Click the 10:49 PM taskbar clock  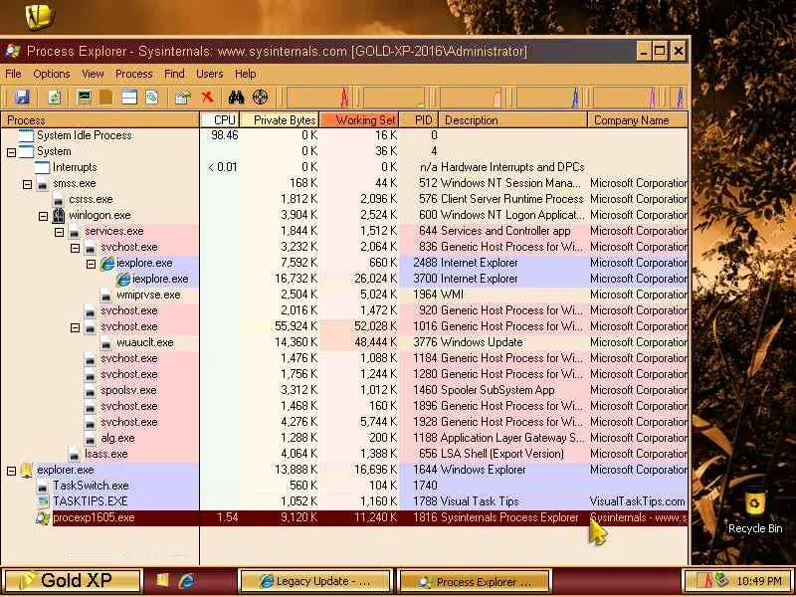[759, 581]
